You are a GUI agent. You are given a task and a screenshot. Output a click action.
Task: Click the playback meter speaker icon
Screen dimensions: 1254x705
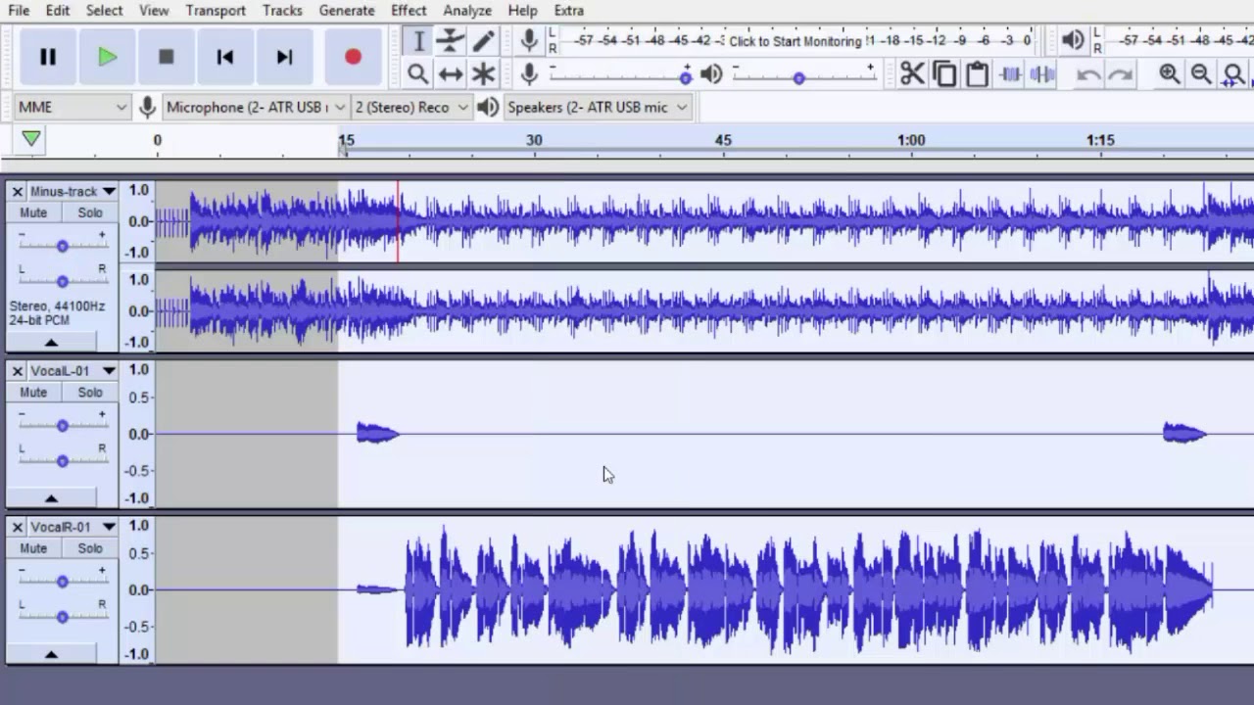[1073, 40]
